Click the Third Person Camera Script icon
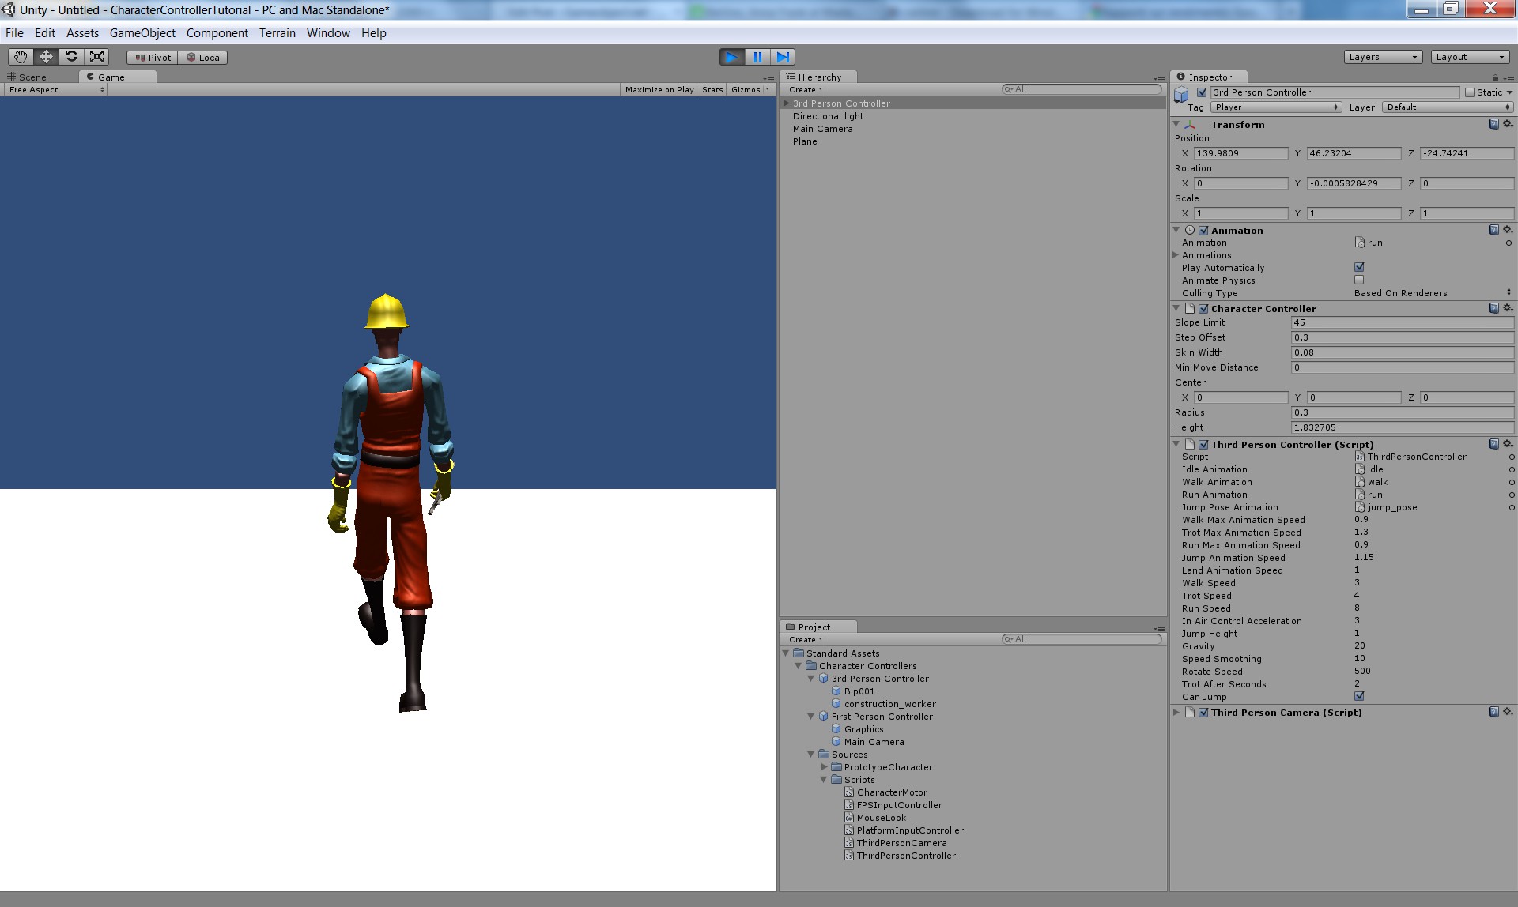Viewport: 1518px width, 907px height. point(1190,712)
